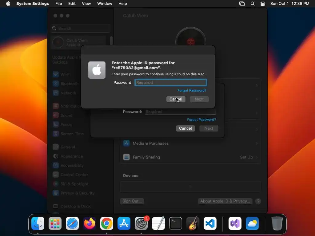Select the Network sidebar icon
This screenshot has height=236, width=315.
point(56,93)
